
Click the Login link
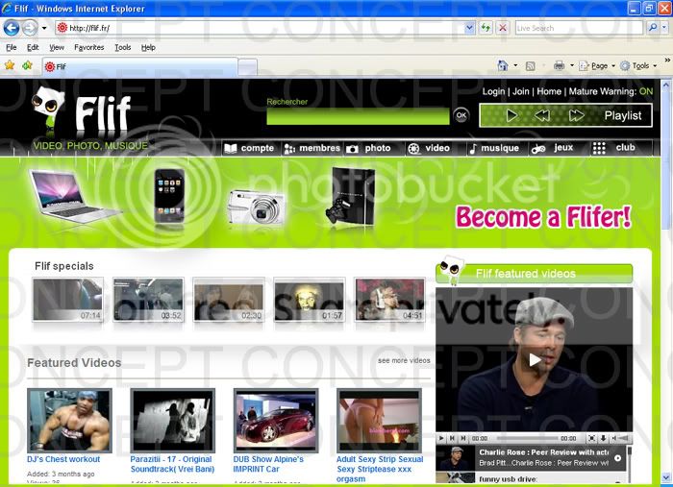click(493, 91)
